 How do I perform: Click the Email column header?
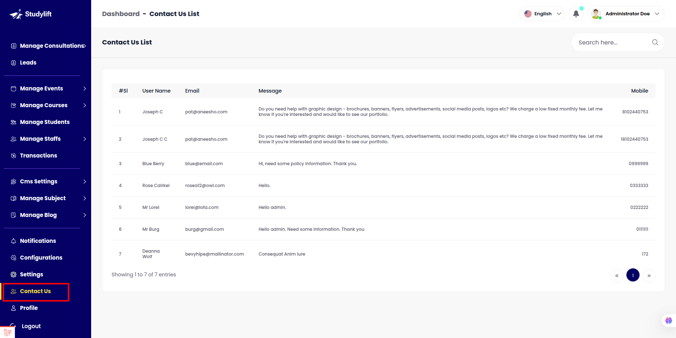tap(192, 91)
